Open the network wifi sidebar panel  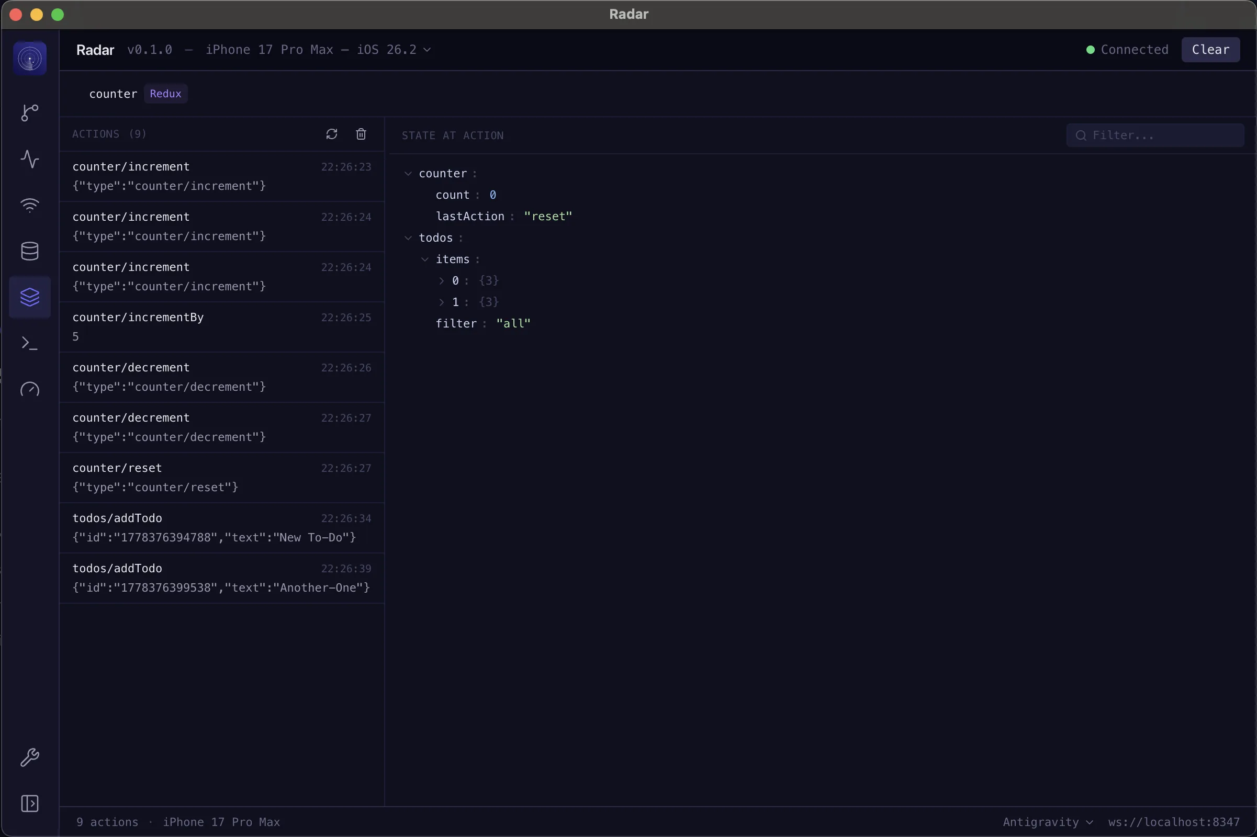30,205
